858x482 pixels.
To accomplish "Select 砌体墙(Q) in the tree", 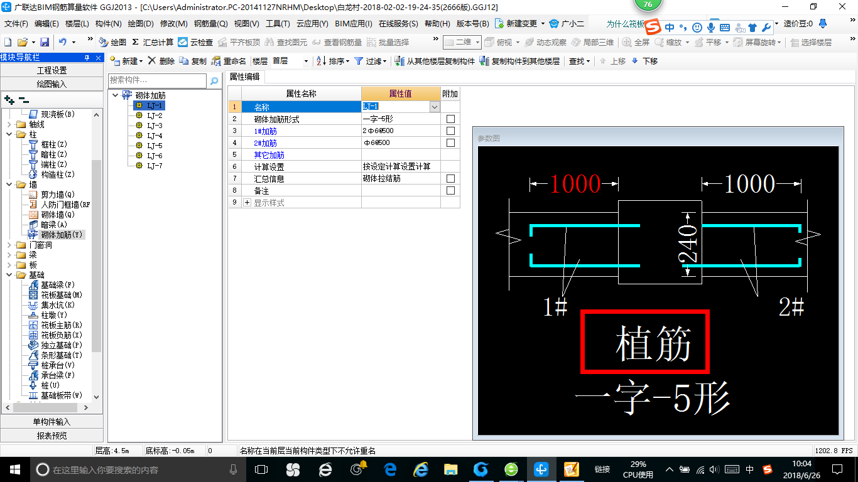I will (x=57, y=215).
